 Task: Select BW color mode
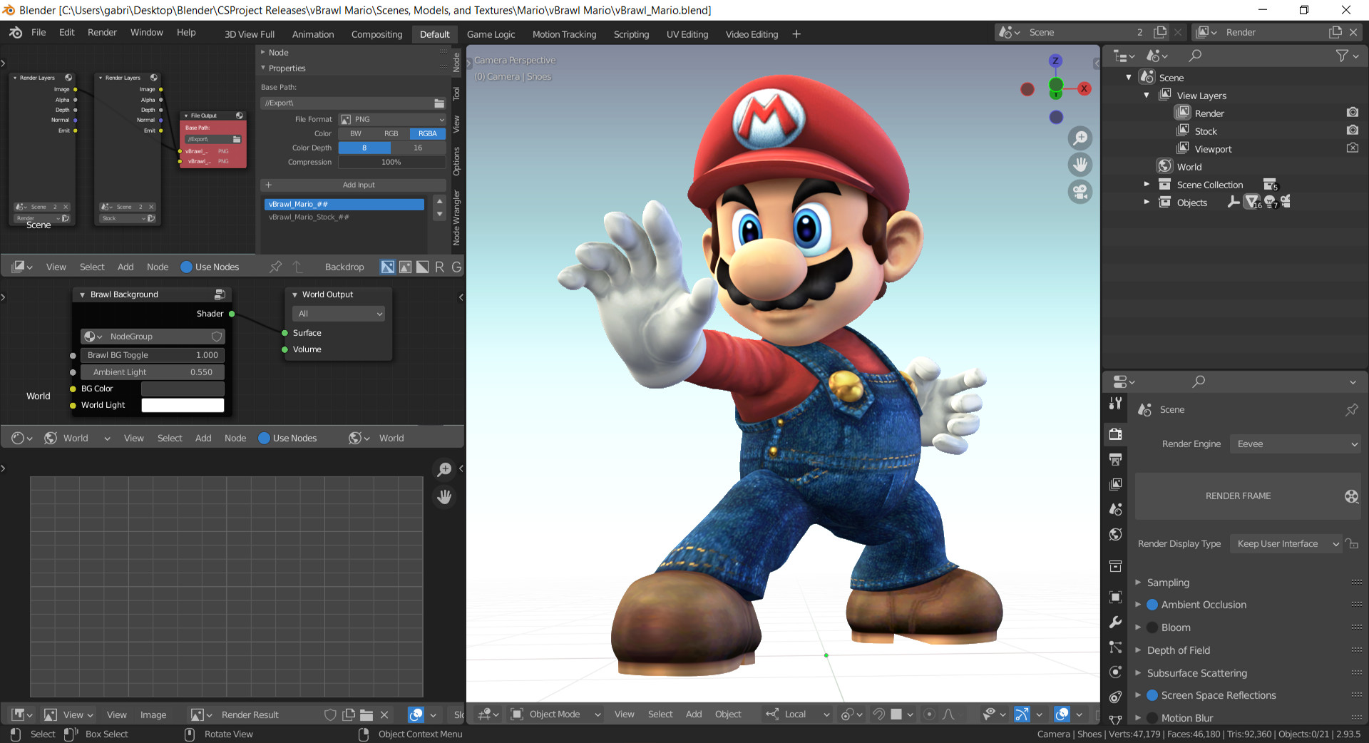point(356,133)
